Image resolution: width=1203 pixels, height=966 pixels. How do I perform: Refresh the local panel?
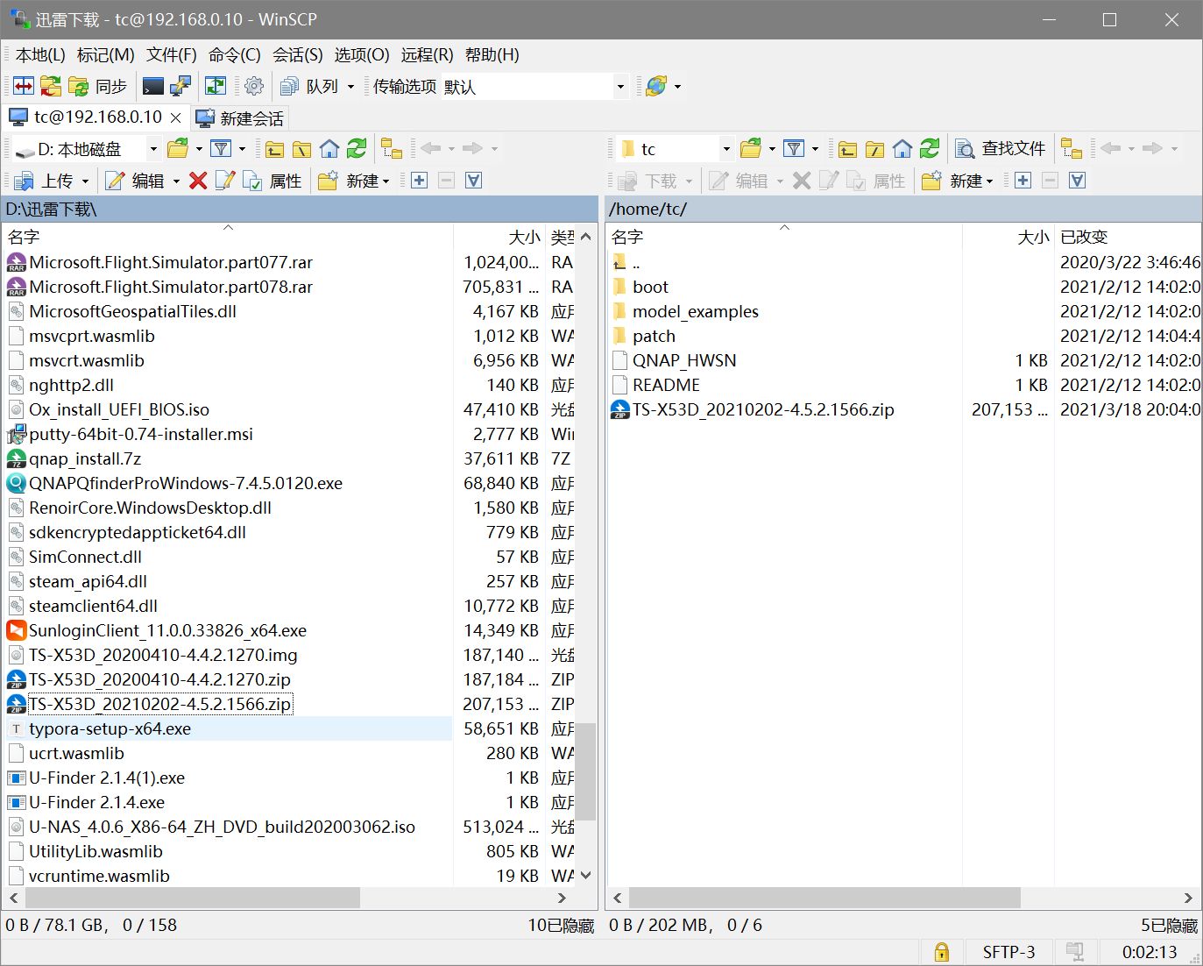(357, 148)
